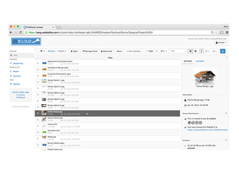
Task: Click the edit pencil beside Access Permissions
Action: click(x=226, y=113)
